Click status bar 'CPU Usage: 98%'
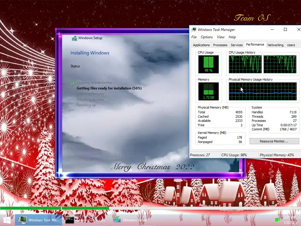The height and width of the screenshot is (226, 301). [234, 155]
